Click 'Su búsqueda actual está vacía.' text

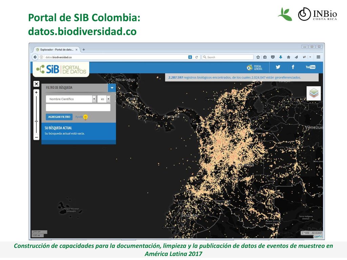[x=65, y=133]
